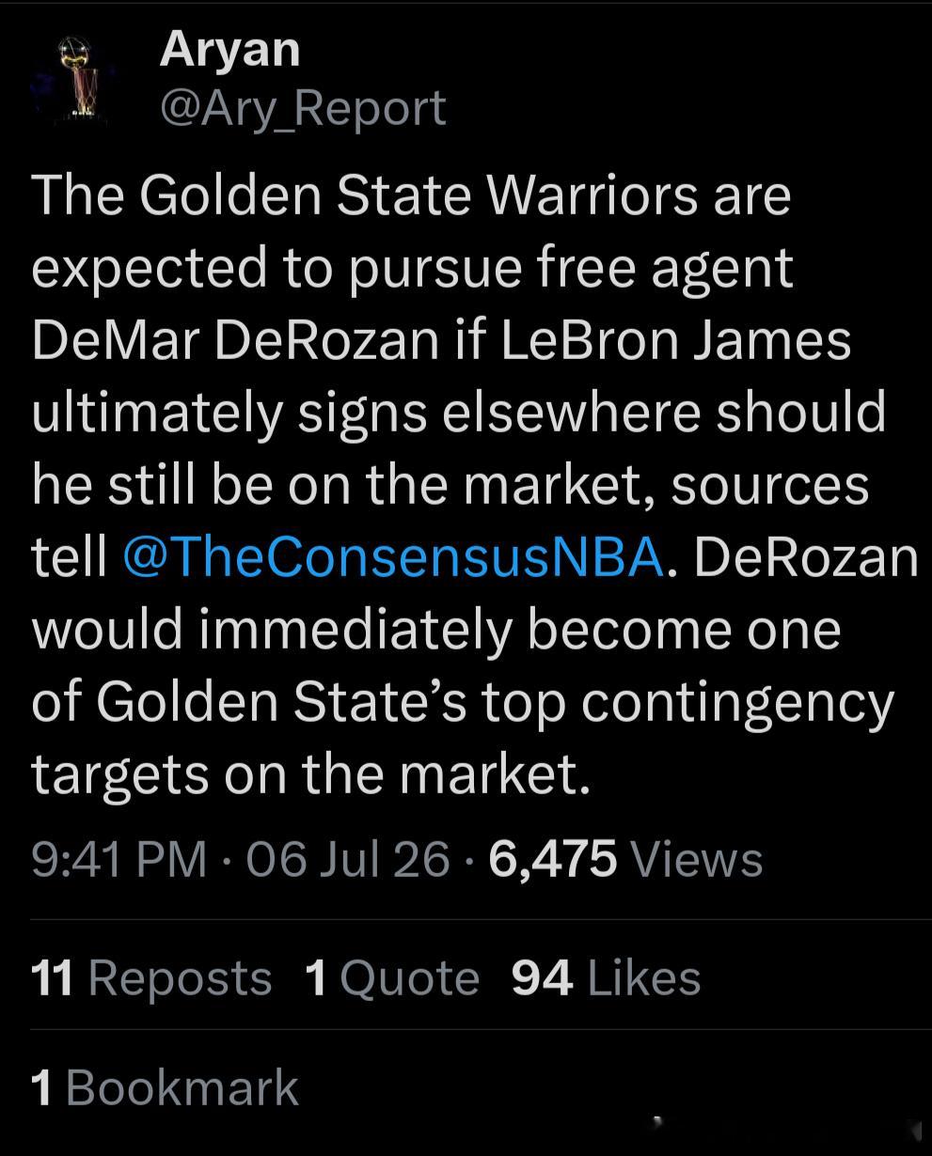View the 6,475 Views analytics
The image size is (932, 1156).
click(625, 859)
